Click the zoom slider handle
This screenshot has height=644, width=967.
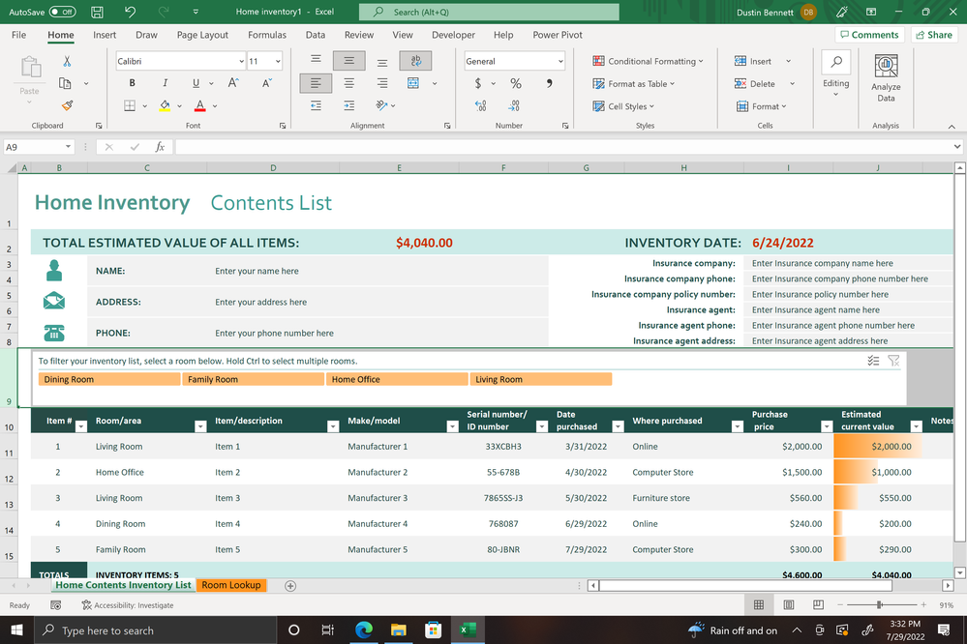tap(880, 605)
